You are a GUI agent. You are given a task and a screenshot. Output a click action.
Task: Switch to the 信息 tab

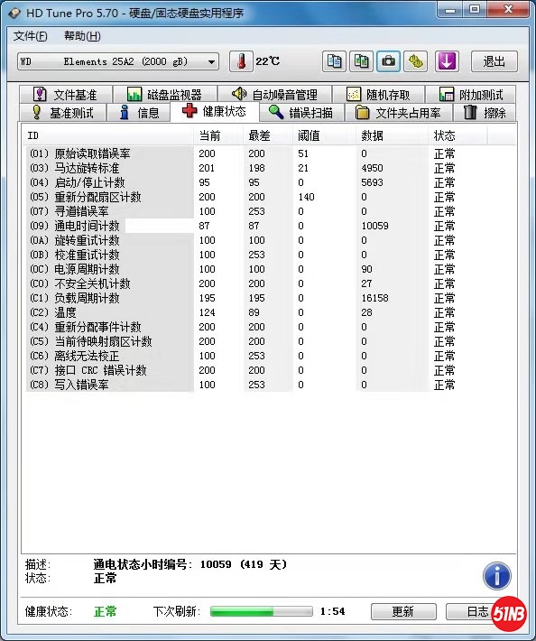click(x=139, y=113)
